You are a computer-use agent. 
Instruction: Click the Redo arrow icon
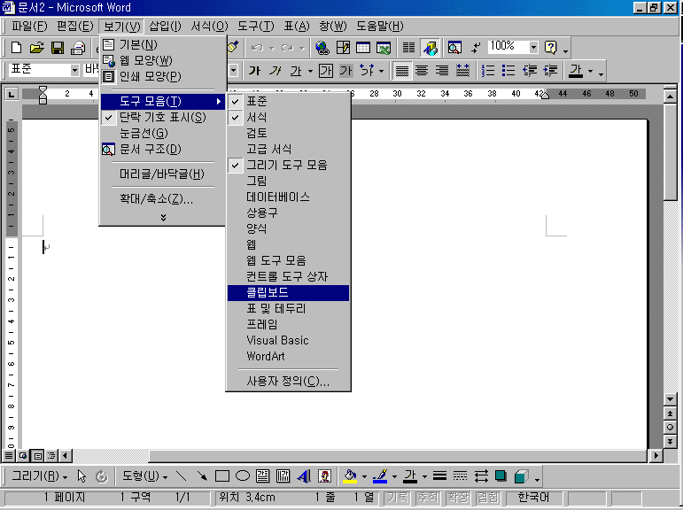coord(287,48)
